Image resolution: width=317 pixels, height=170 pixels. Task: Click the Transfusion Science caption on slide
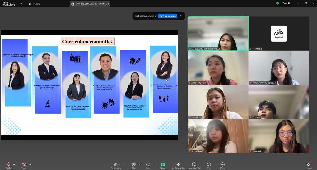point(164,86)
